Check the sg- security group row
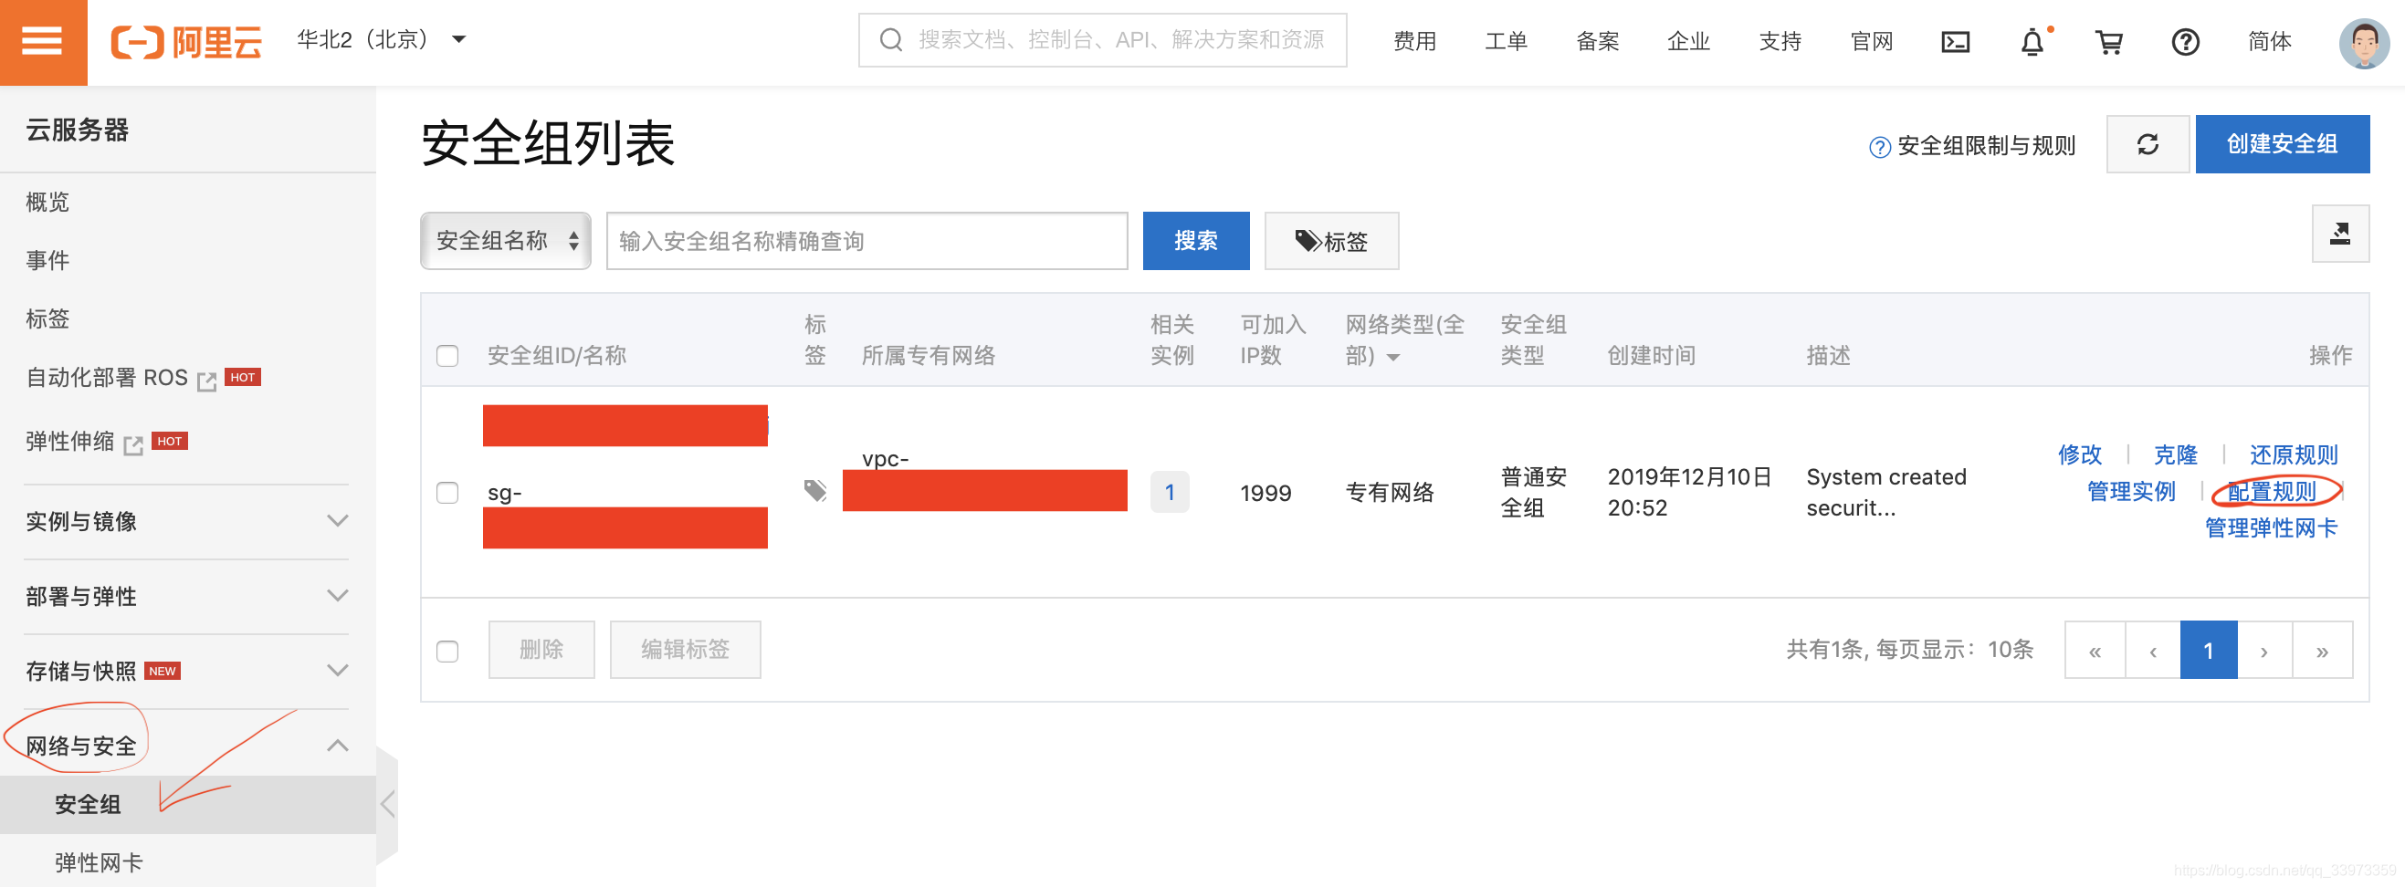This screenshot has height=887, width=2405. tap(447, 493)
